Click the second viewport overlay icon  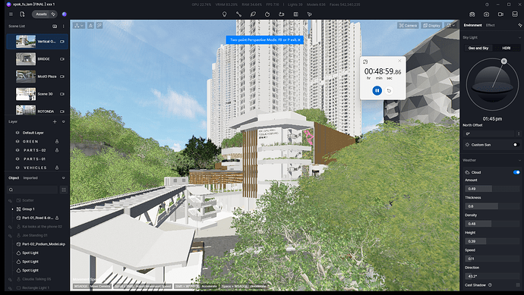(x=90, y=25)
